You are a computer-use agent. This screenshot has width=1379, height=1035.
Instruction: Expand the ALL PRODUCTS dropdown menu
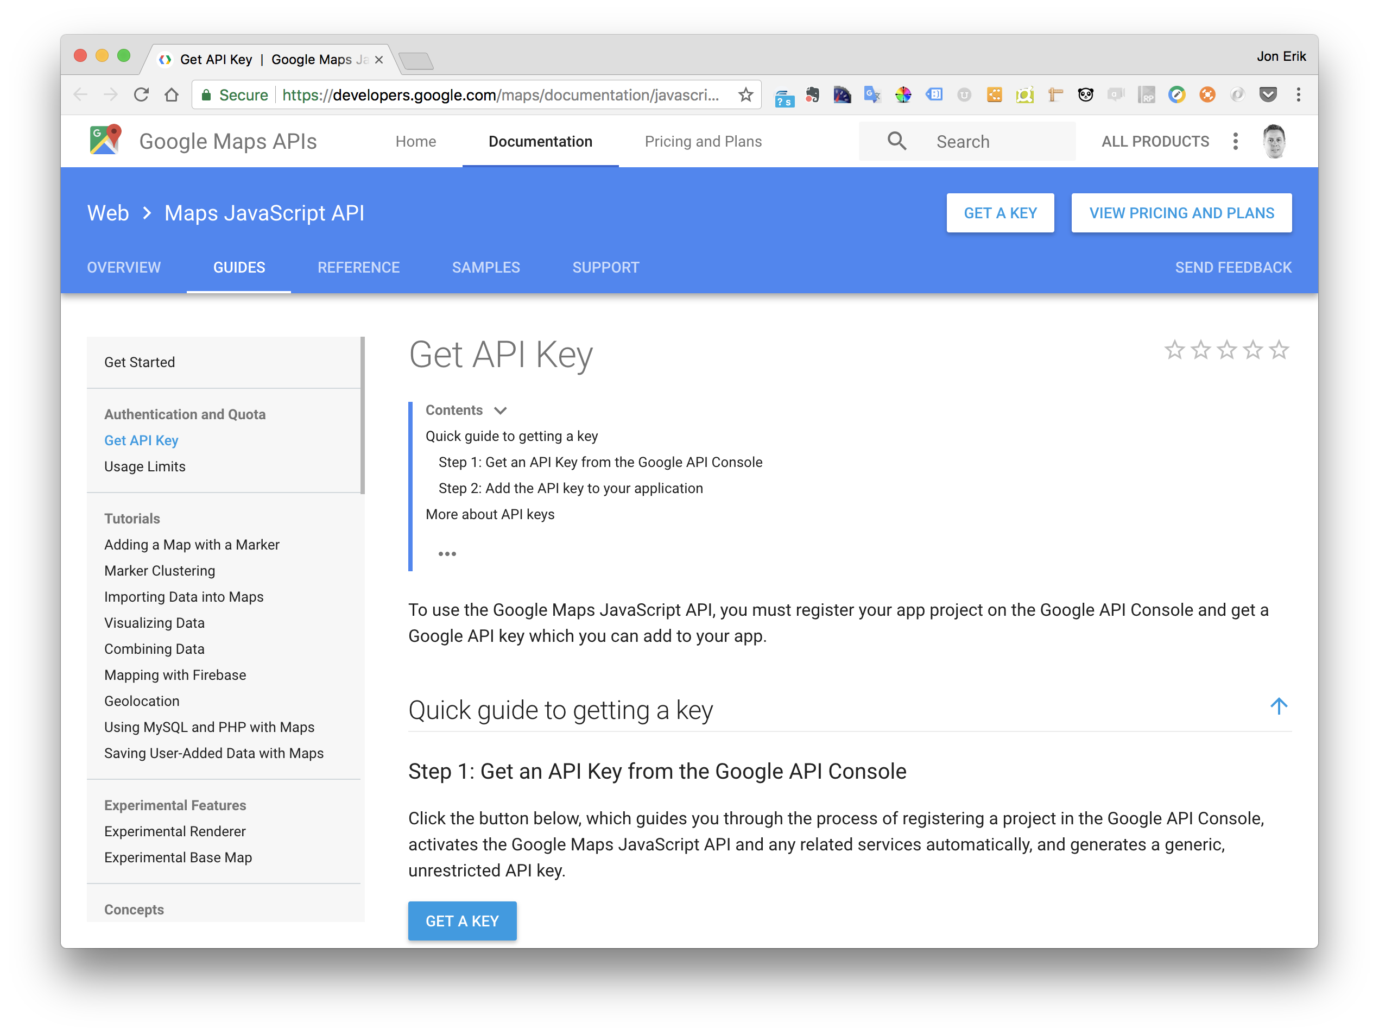click(1154, 140)
